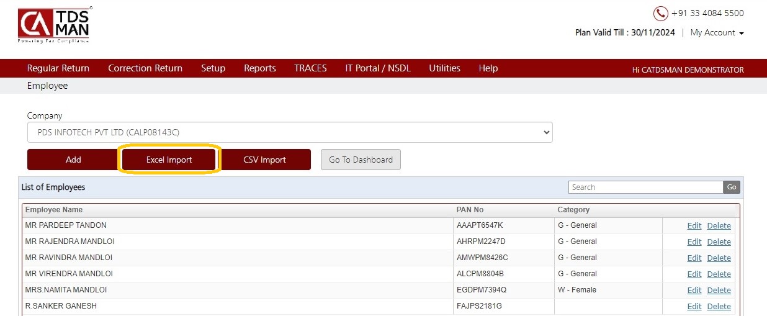Click the Excel Import button
The image size is (767, 316).
tap(169, 160)
